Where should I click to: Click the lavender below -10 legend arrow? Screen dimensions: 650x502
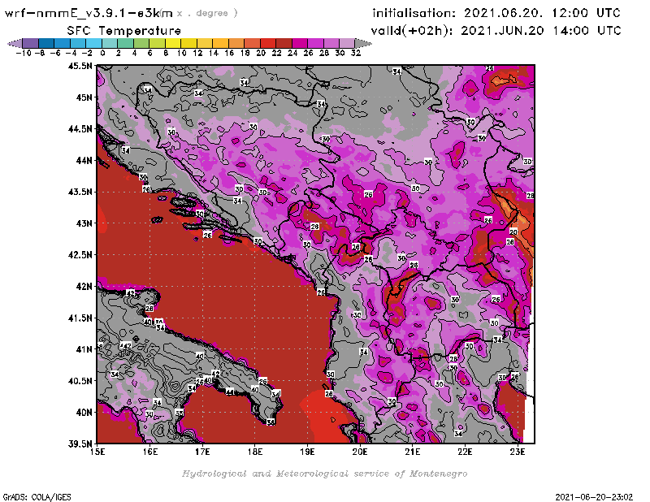pos(15,43)
